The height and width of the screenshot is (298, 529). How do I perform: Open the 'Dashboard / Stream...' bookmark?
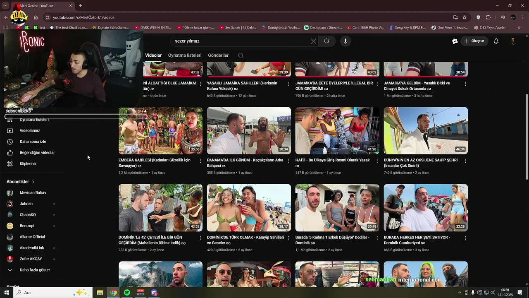tap(323, 28)
